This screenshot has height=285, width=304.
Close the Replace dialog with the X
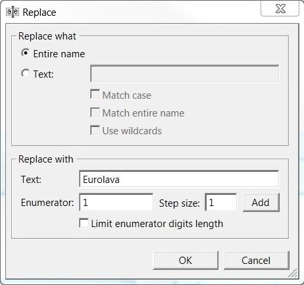(x=280, y=9)
